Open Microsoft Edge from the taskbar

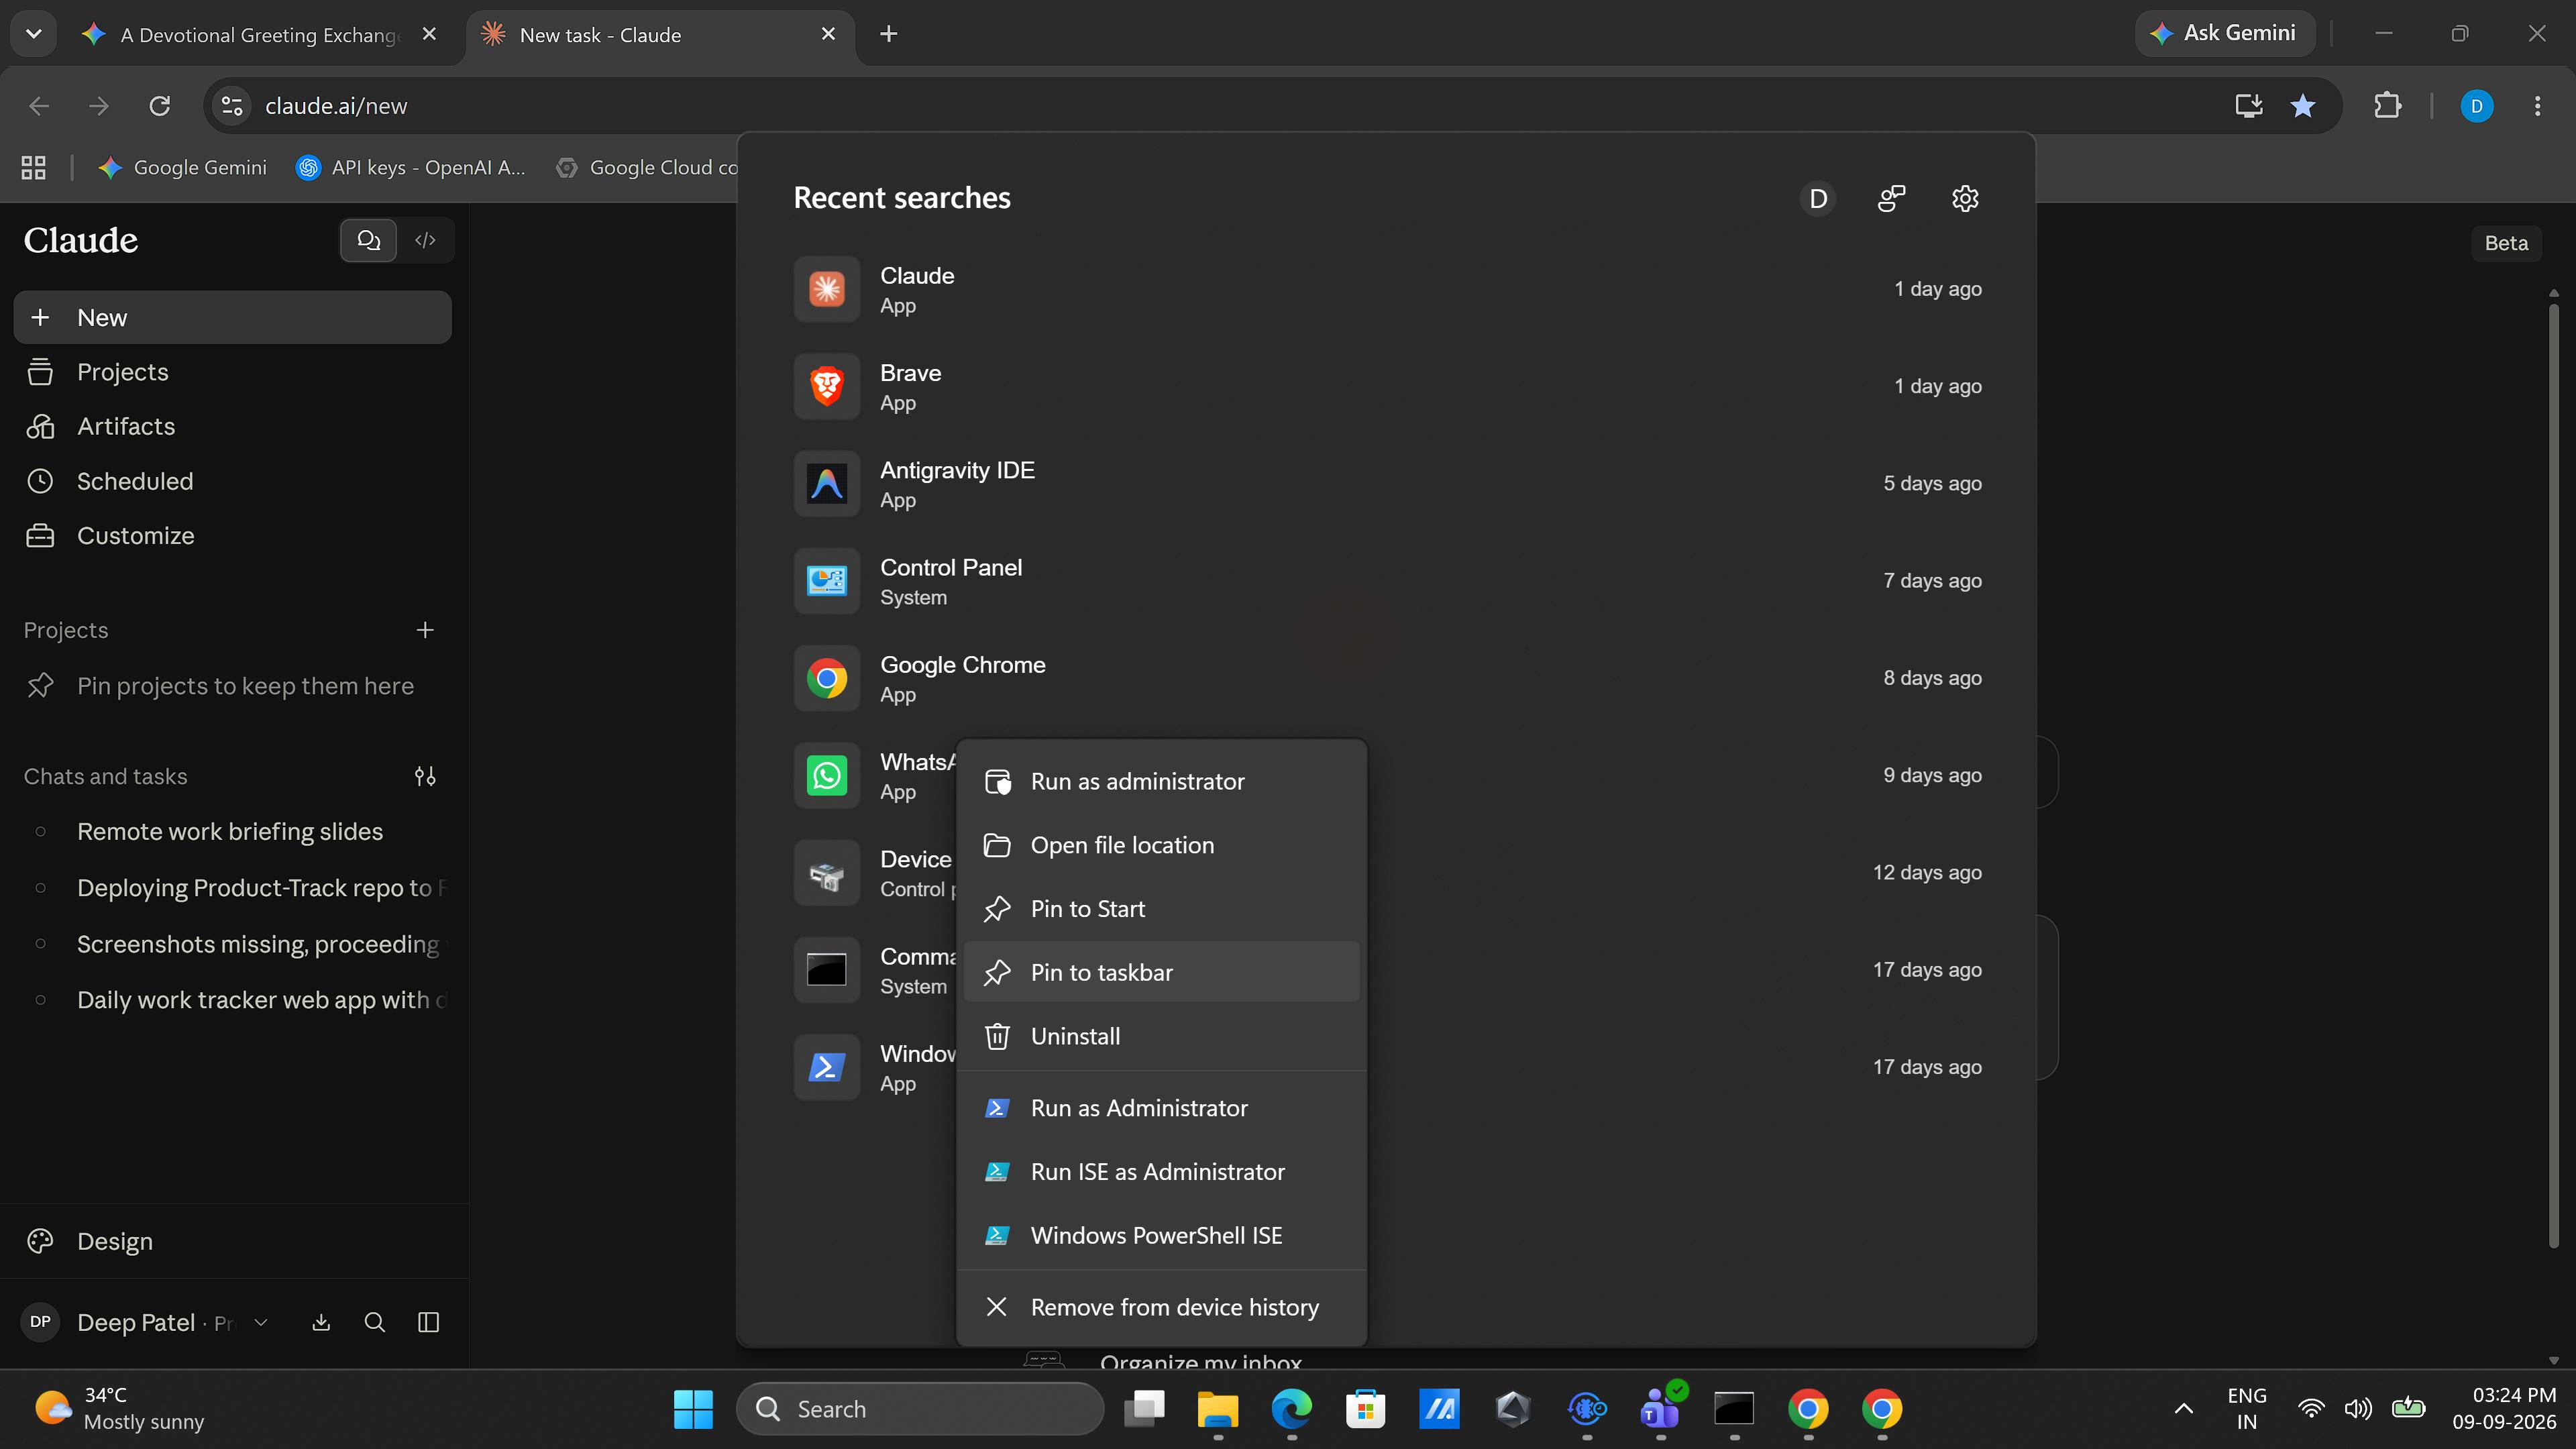[1291, 1409]
